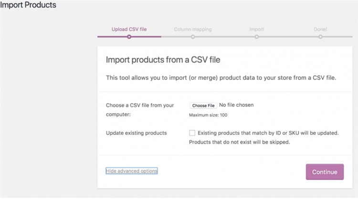358x200 pixels.
Task: Click the Done! step circle marker
Action: tap(321, 36)
